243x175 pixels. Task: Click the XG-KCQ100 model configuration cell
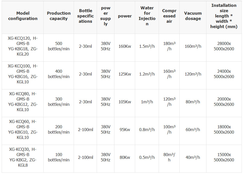click(23, 74)
